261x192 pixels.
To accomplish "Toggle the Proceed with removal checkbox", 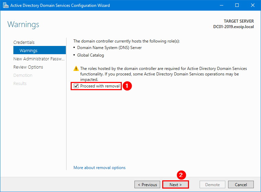I will pyautogui.click(x=76, y=86).
